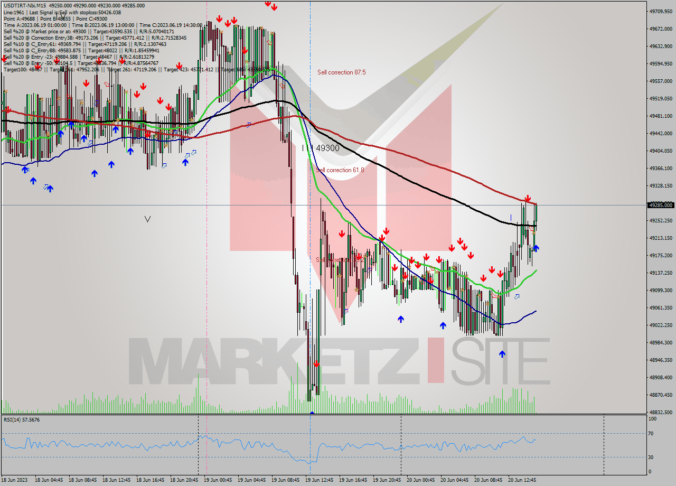Select the 49061.350 price scale value
This screenshot has height=486, width=676.
point(660,307)
